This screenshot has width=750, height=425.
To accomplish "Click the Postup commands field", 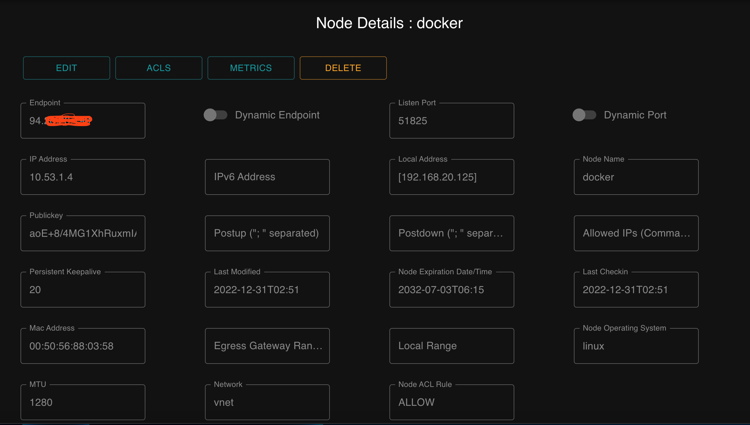I will (x=267, y=233).
